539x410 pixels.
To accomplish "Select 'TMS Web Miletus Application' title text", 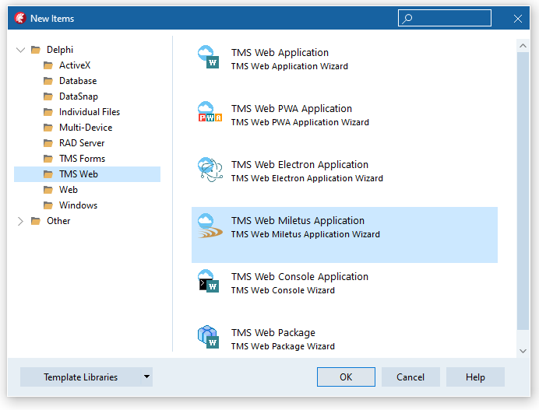I will (x=298, y=220).
